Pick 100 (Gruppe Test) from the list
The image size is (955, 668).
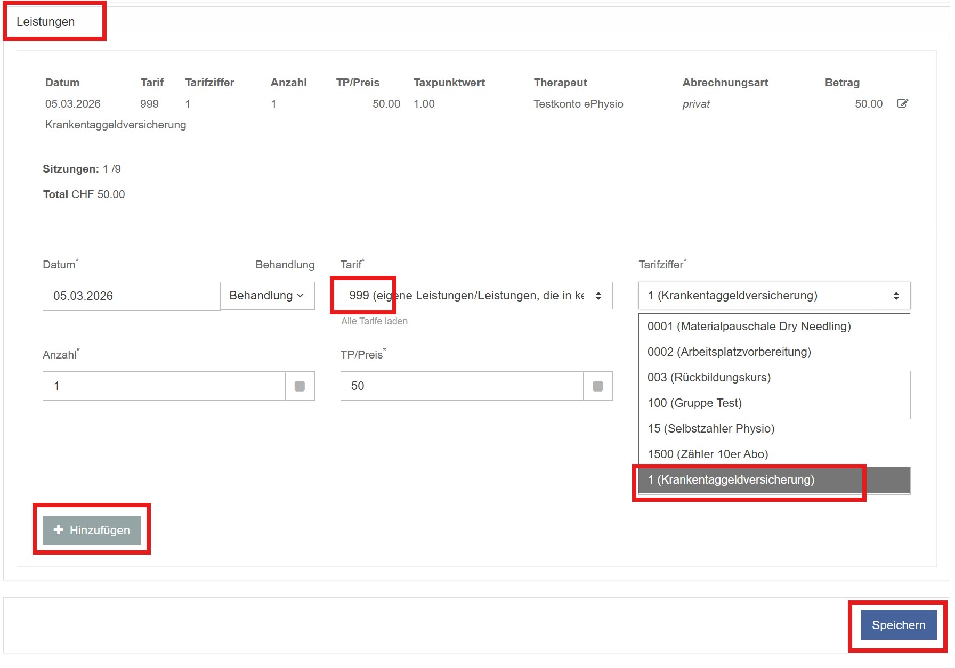click(x=694, y=403)
